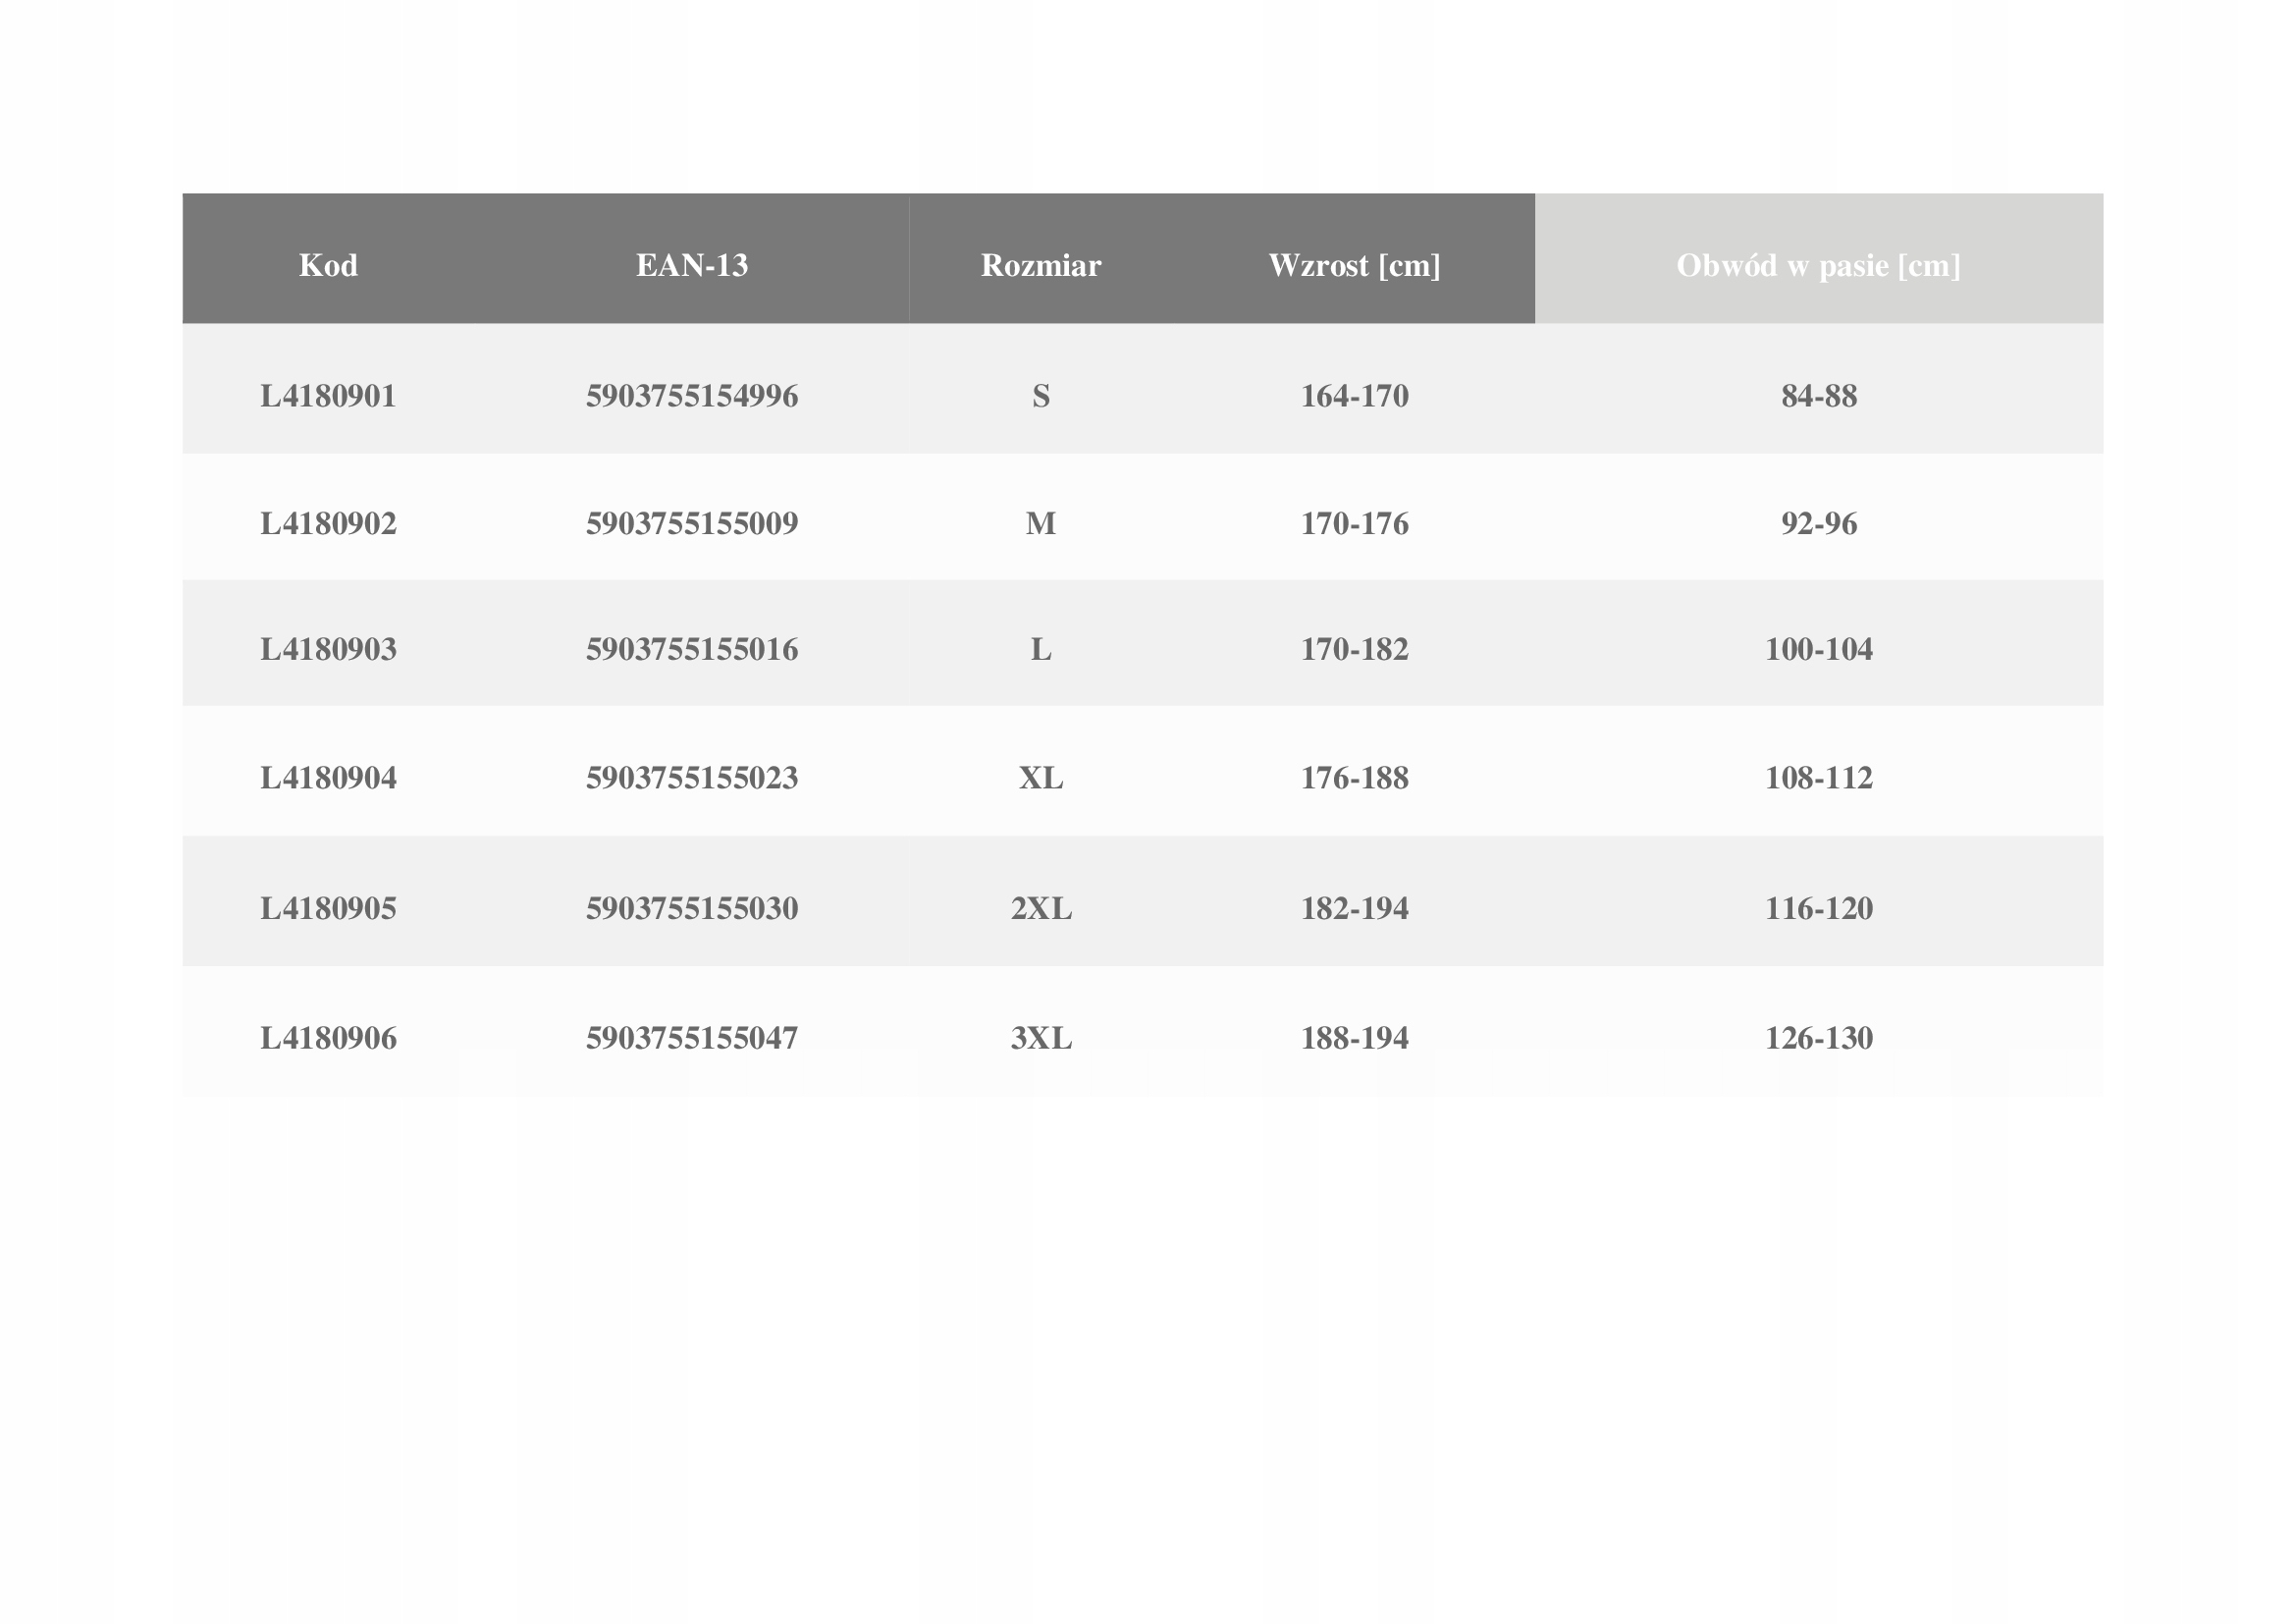Image resolution: width=2296 pixels, height=1624 pixels.
Task: Select the size XL cell
Action: click(1041, 777)
